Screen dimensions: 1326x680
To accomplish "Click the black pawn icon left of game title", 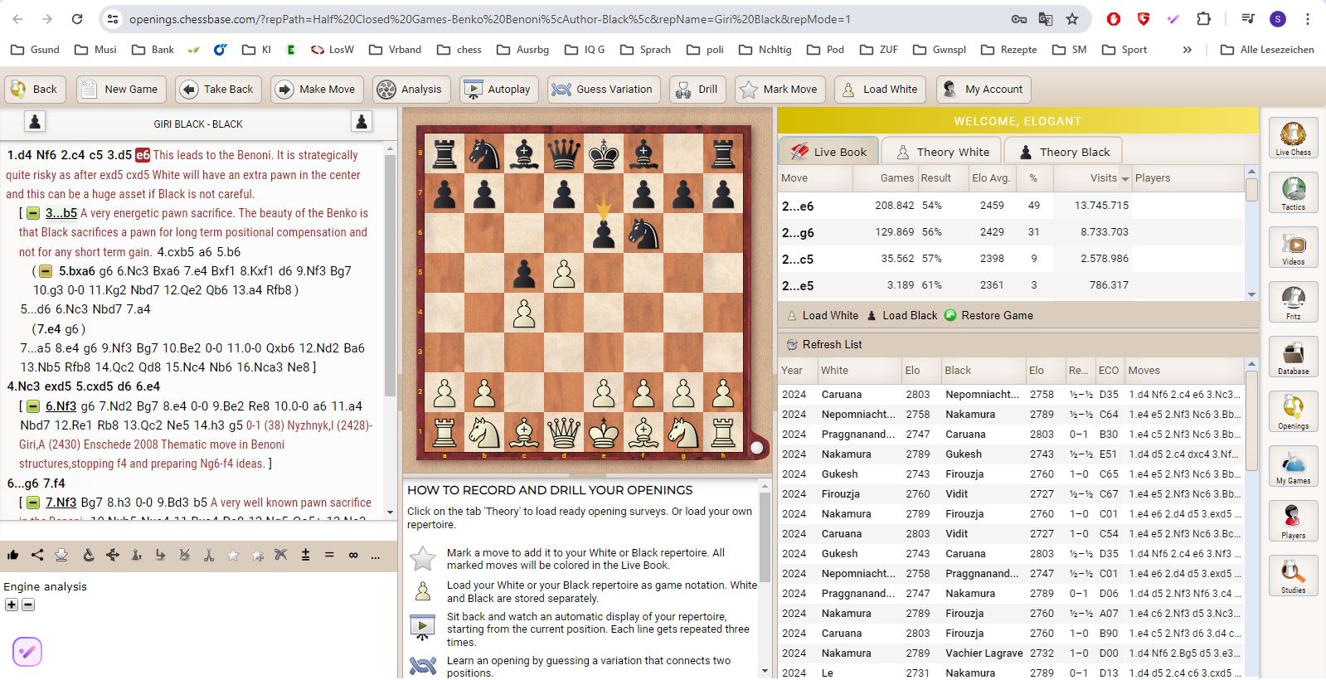I will [34, 122].
